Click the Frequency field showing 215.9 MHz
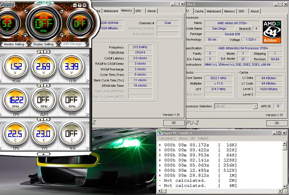 tap(140, 47)
